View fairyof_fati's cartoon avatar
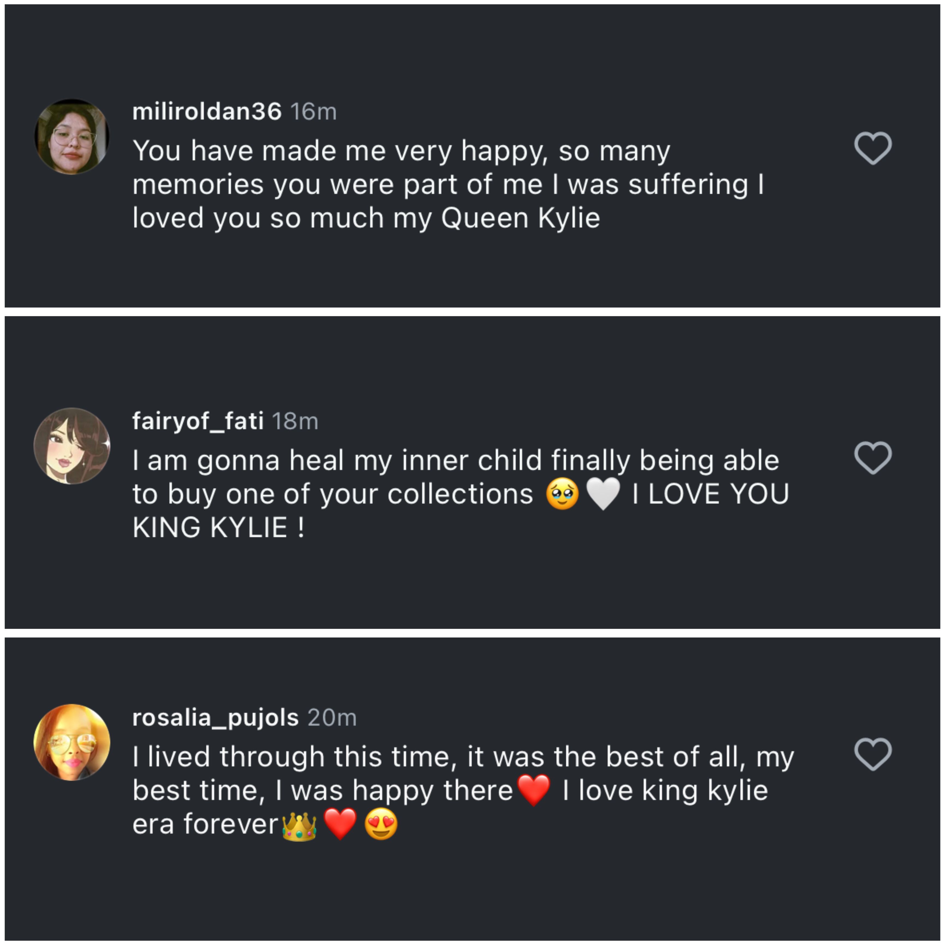Screen dimensions: 945x945 [72, 445]
